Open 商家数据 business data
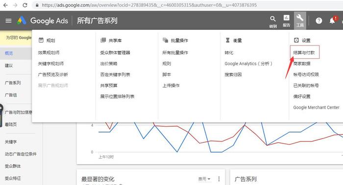The height and width of the screenshot is (185, 343). tap(302, 64)
